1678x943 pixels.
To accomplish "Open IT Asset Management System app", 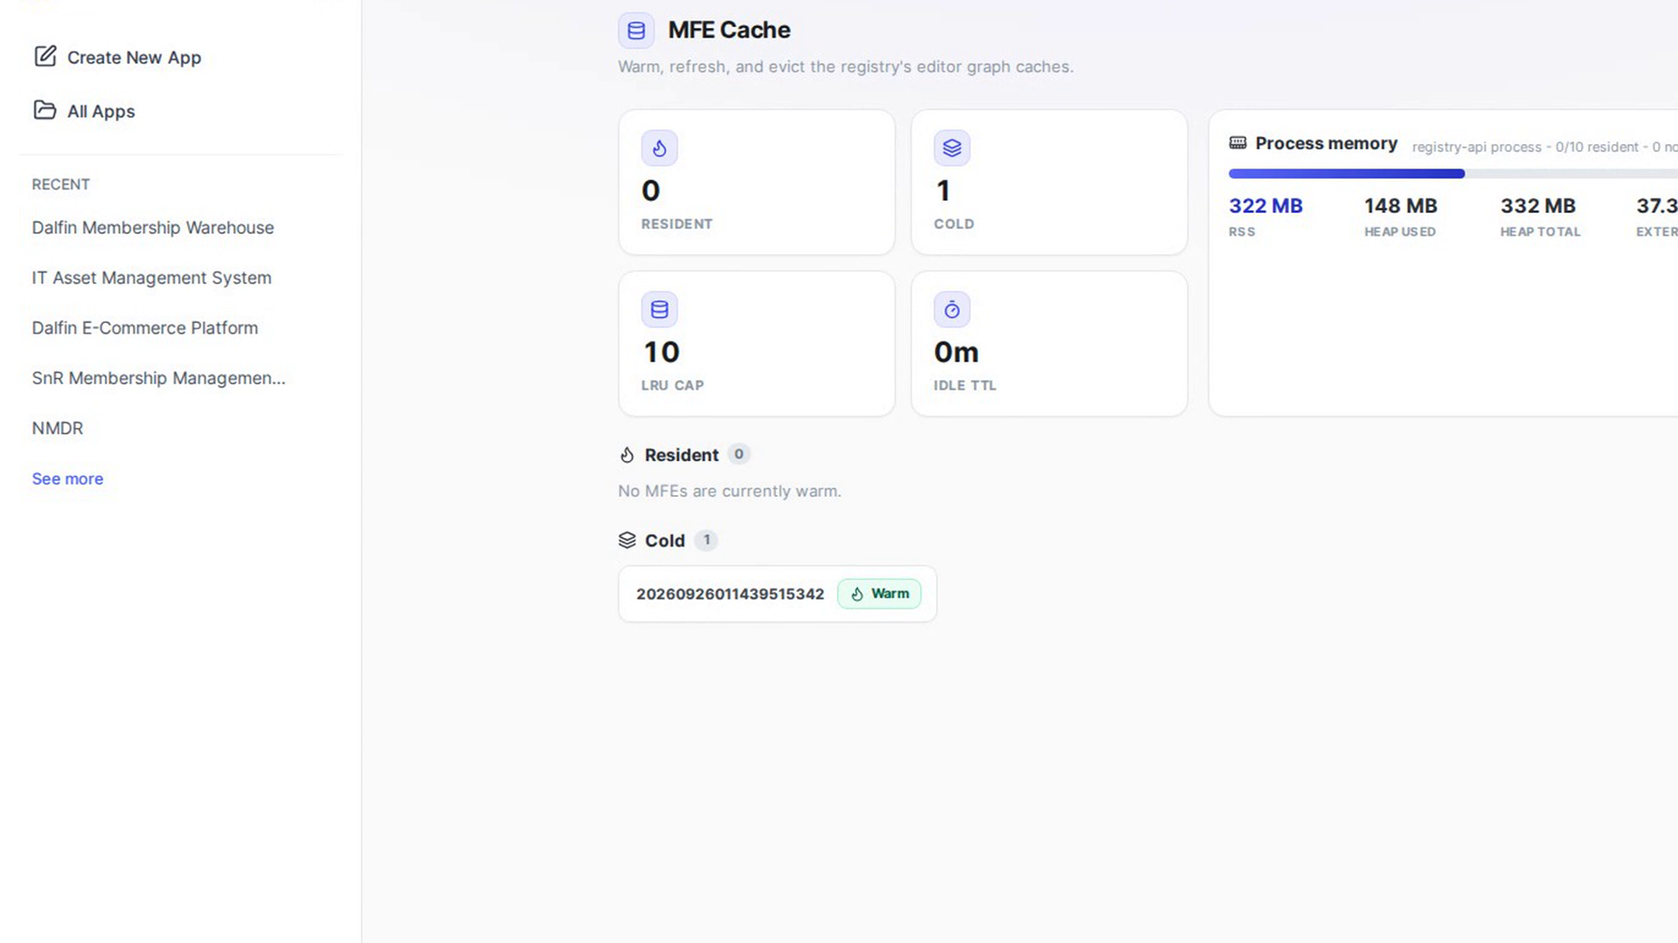I will tap(152, 278).
